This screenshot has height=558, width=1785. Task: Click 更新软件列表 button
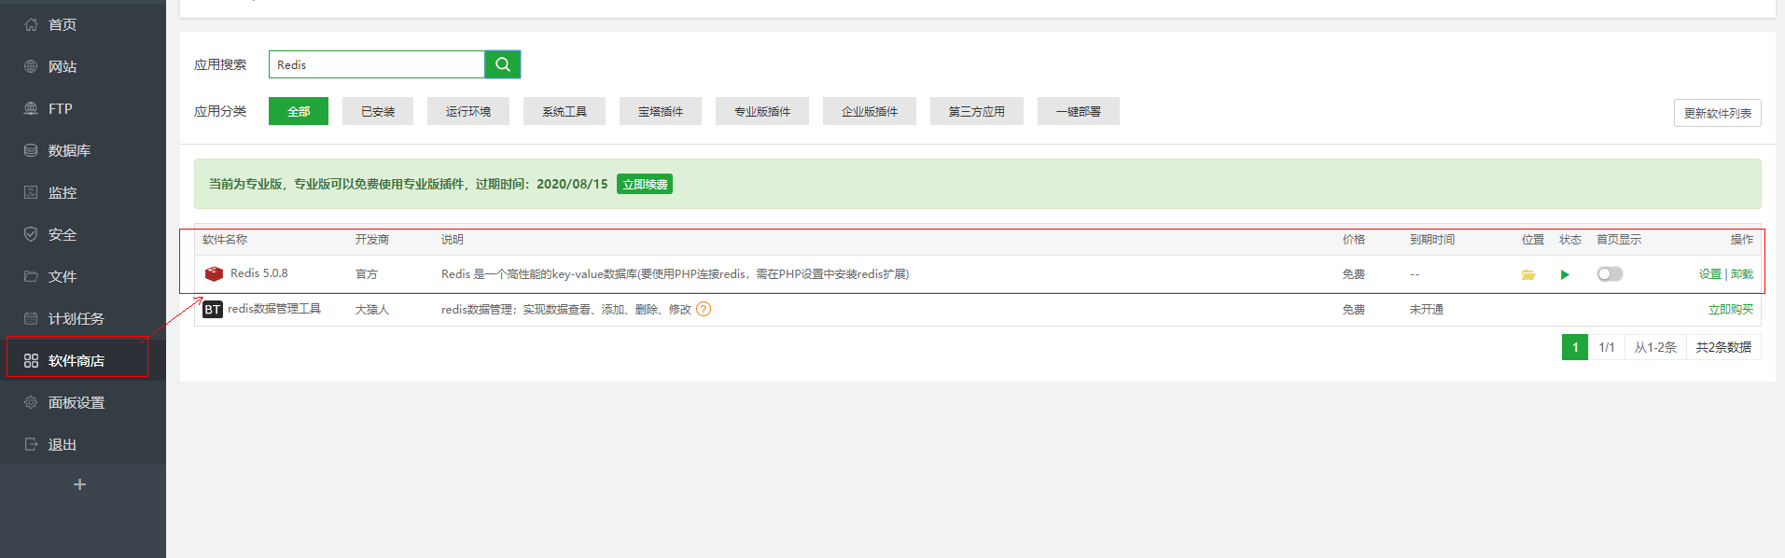(1717, 113)
